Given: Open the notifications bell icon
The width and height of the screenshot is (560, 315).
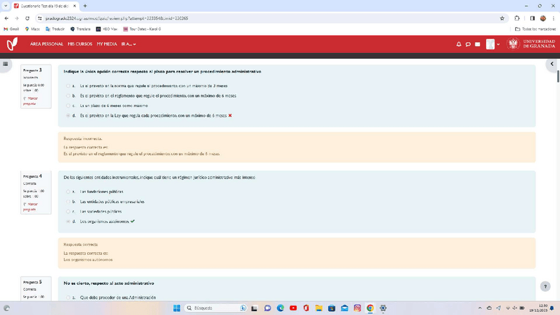Looking at the screenshot, I should point(459,44).
